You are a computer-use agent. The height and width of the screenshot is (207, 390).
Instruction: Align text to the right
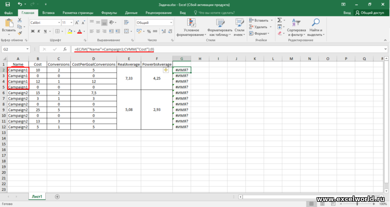point(104,31)
